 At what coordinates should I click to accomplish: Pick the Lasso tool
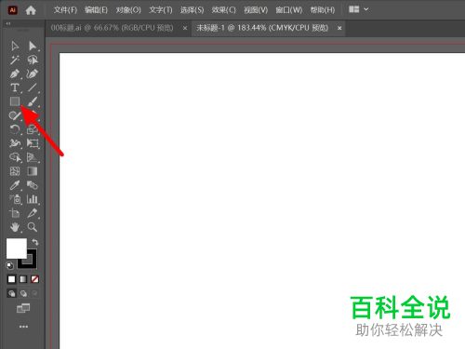click(x=33, y=60)
